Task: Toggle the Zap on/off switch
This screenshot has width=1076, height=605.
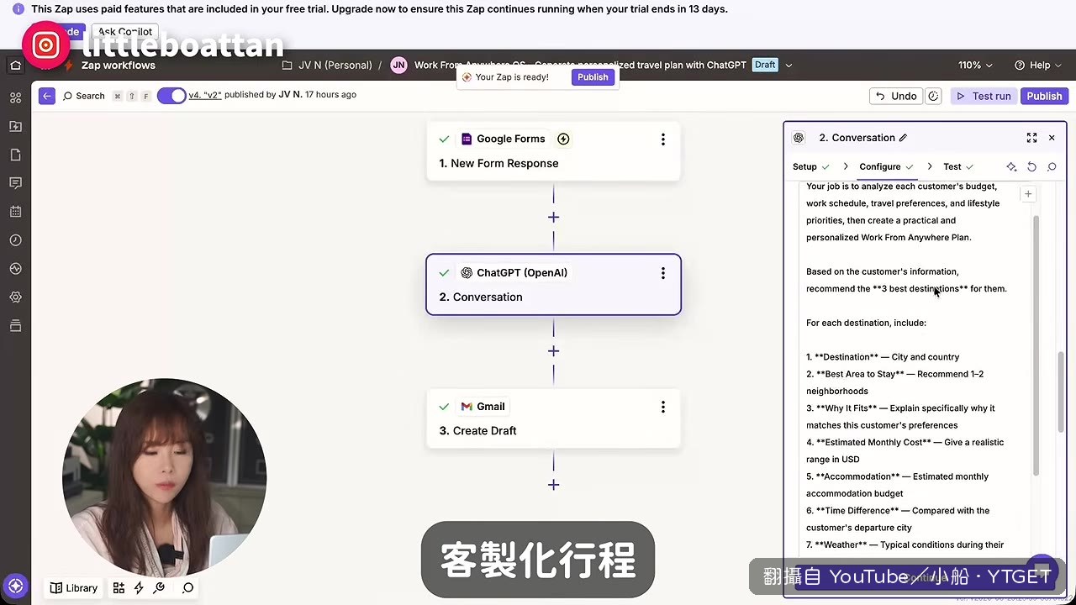Action: tap(171, 95)
